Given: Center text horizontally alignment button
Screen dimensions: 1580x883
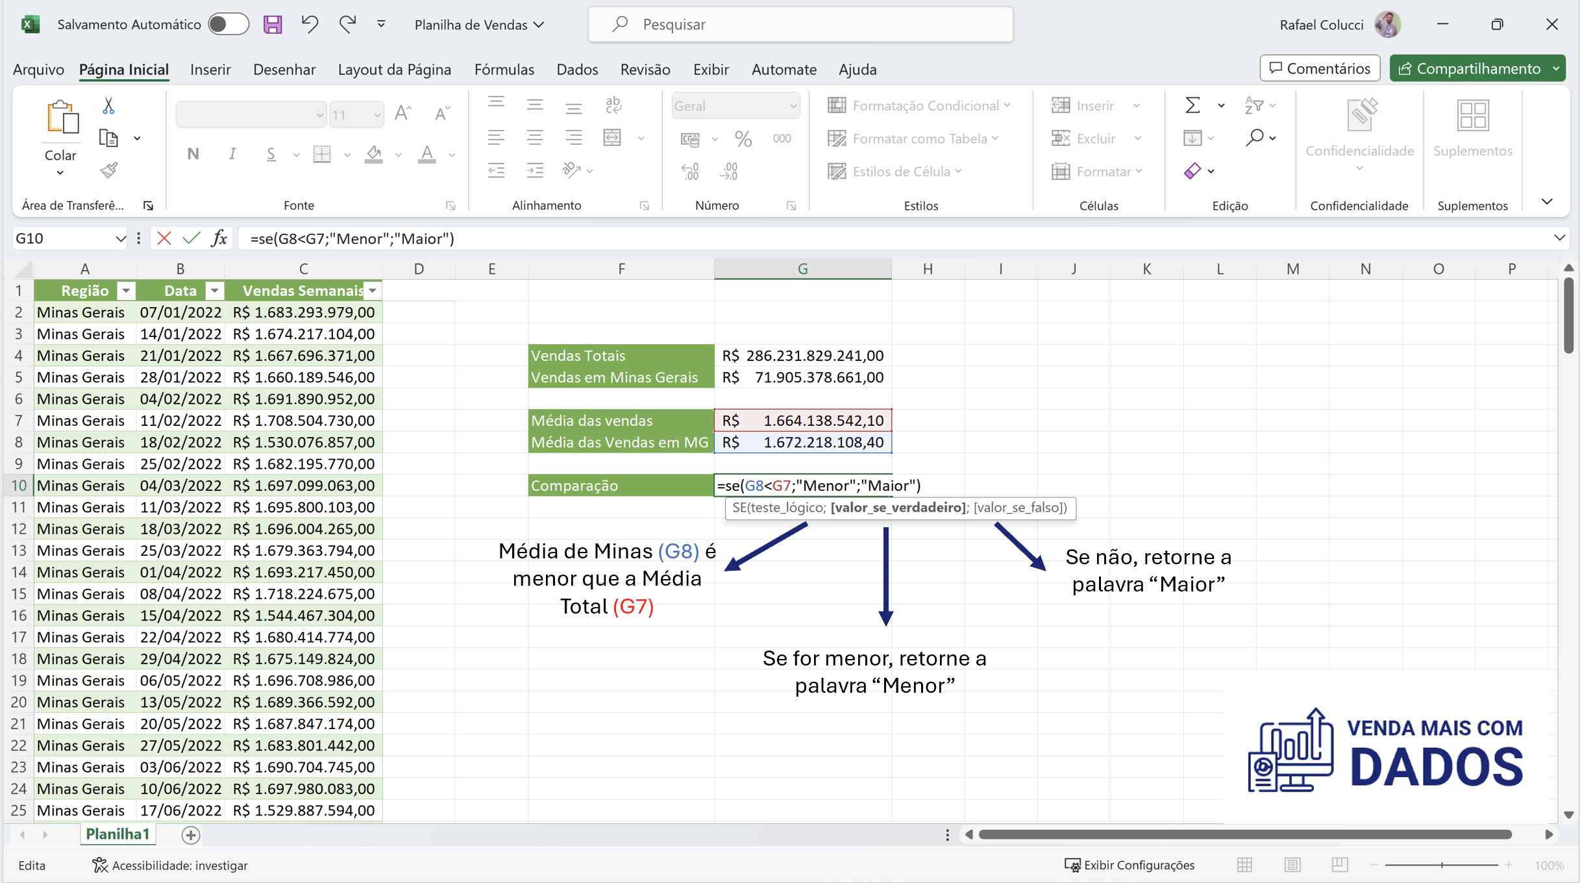Looking at the screenshot, I should pyautogui.click(x=535, y=138).
